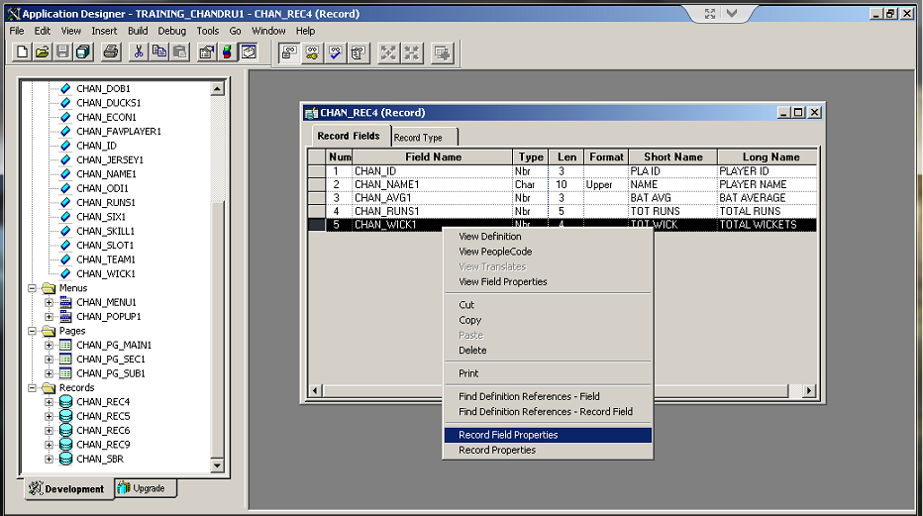The height and width of the screenshot is (516, 923).
Task: Click the New definition toolbar icon
Action: [23, 52]
